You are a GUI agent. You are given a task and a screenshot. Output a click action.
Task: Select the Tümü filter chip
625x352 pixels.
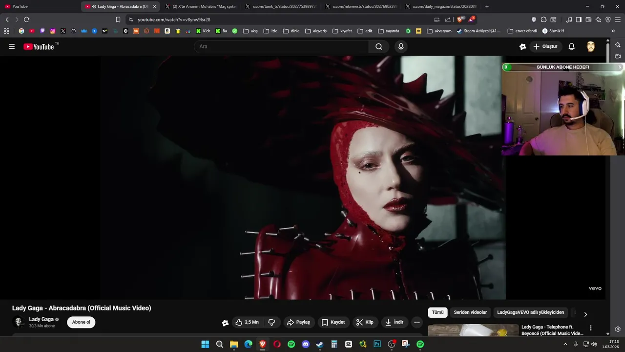click(437, 312)
